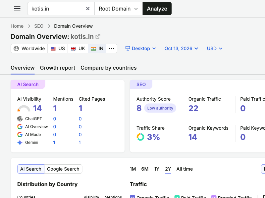Open the hamburger menu
Image resolution: width=265 pixels, height=198 pixels.
[17, 9]
